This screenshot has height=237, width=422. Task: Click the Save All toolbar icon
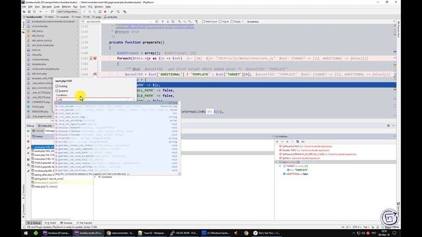tap(29, 12)
